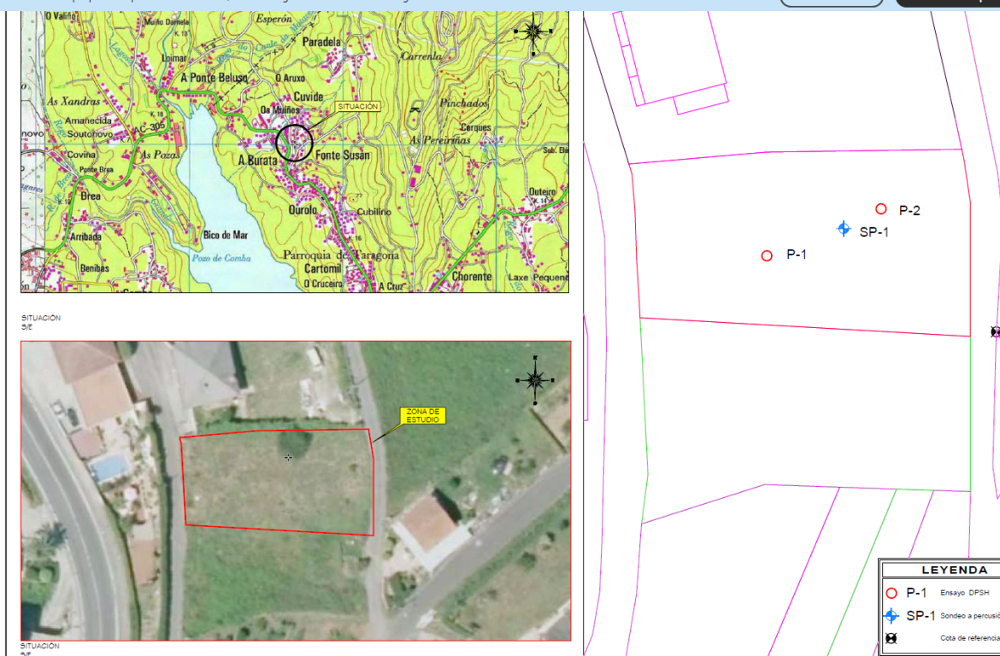
Task: Click the 'Arribada' place name
Action: [85, 237]
